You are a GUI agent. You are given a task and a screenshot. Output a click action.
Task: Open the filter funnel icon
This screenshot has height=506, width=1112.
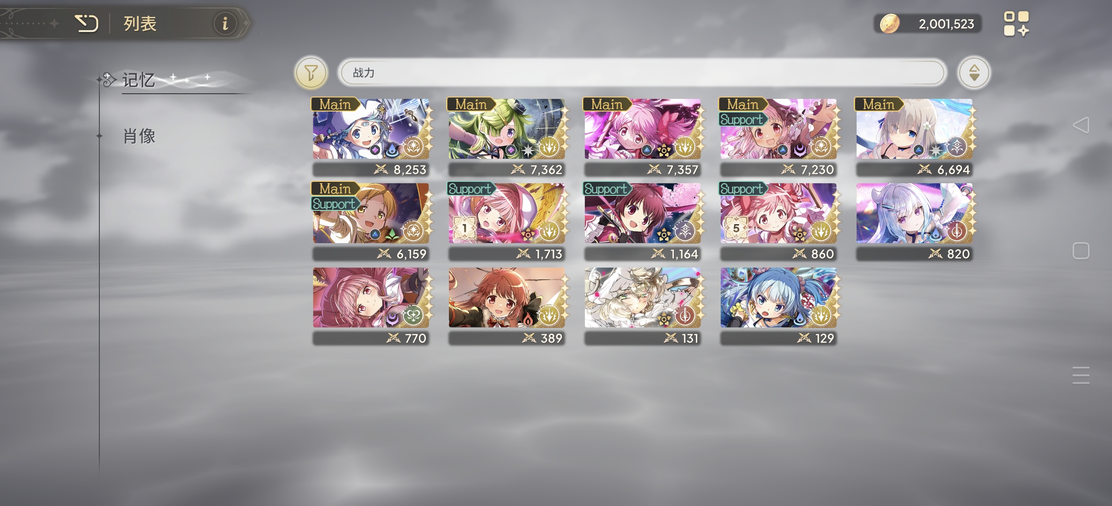click(311, 73)
